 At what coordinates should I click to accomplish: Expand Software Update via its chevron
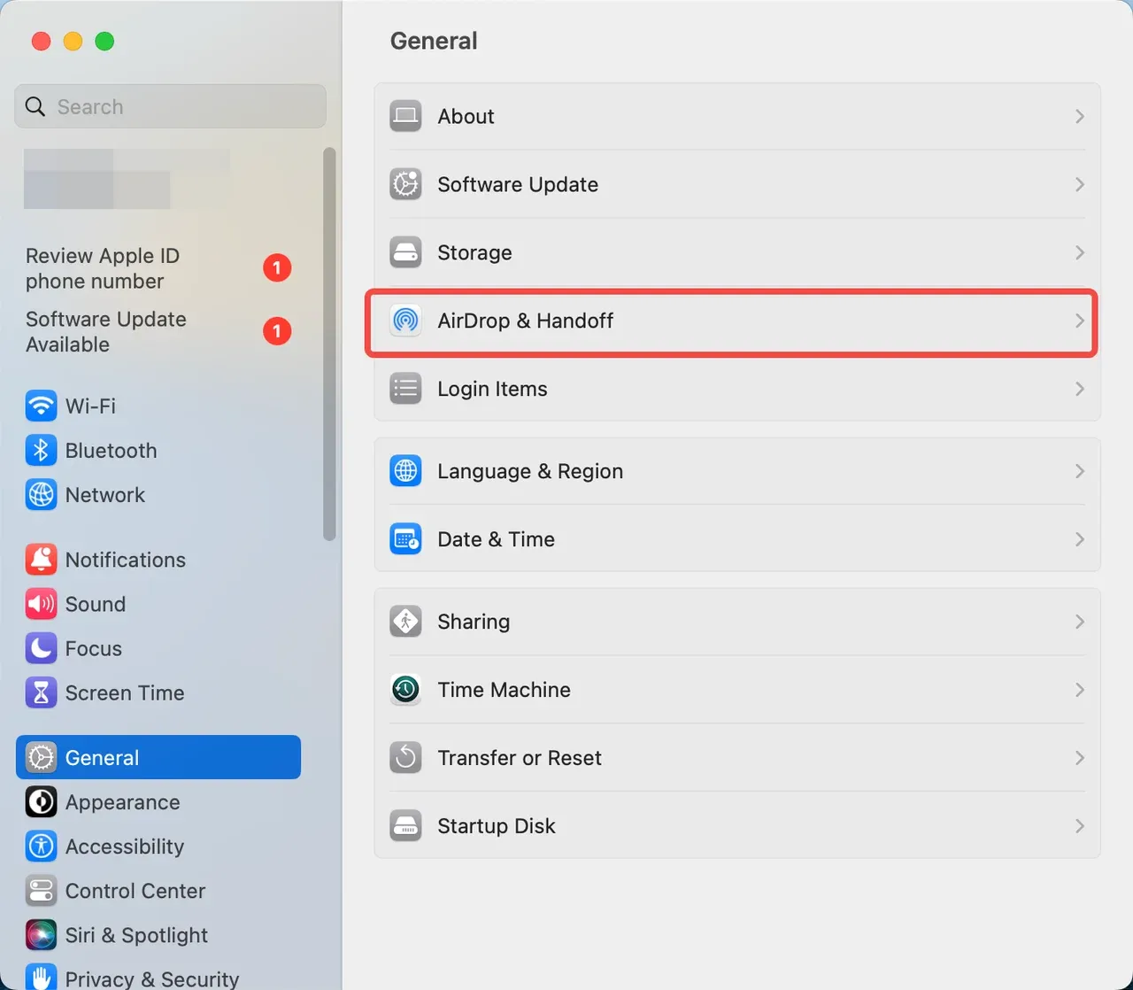1079,184
